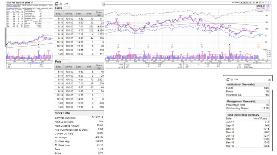Image resolution: width=277 pixels, height=155 pixels.
Task: Click the orange highlighted chart toolbar icon
Action: coord(260,3)
